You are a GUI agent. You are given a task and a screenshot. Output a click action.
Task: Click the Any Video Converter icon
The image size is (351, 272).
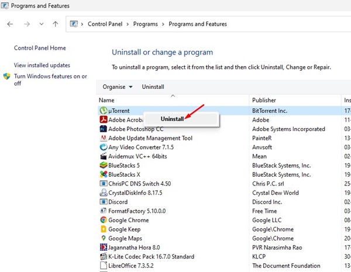[104, 147]
